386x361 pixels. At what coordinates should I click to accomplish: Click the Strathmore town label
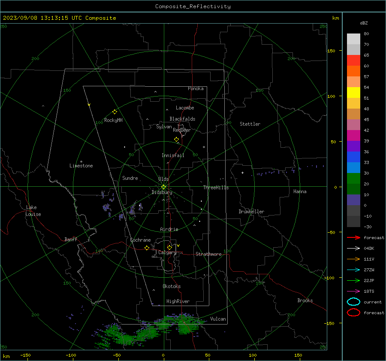(x=208, y=254)
